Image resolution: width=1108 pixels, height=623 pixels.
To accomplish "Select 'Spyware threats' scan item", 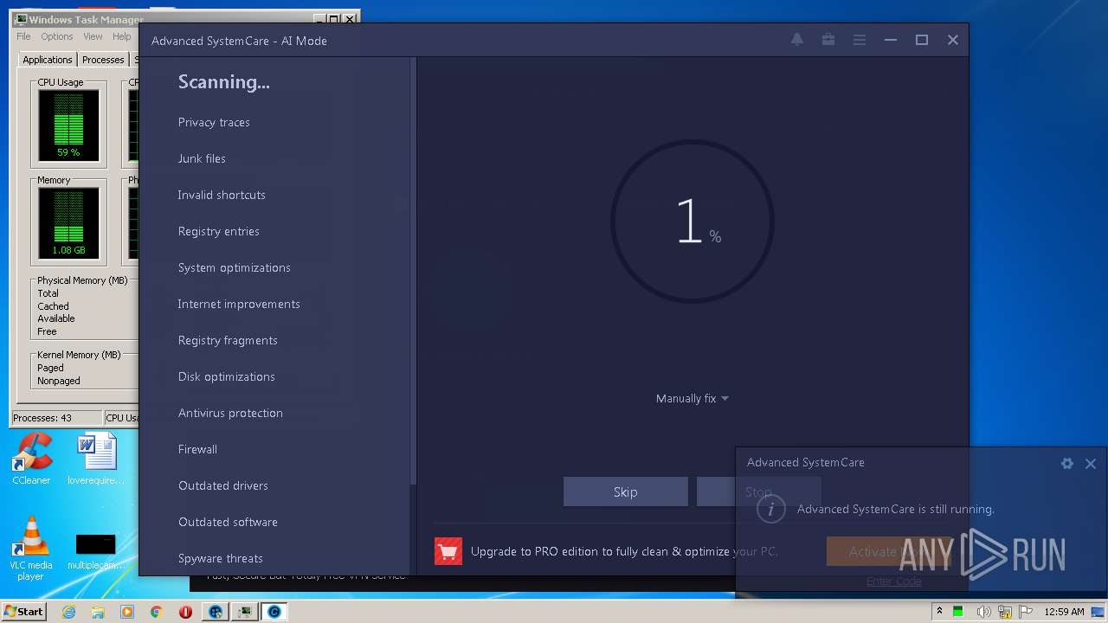I will pyautogui.click(x=221, y=558).
